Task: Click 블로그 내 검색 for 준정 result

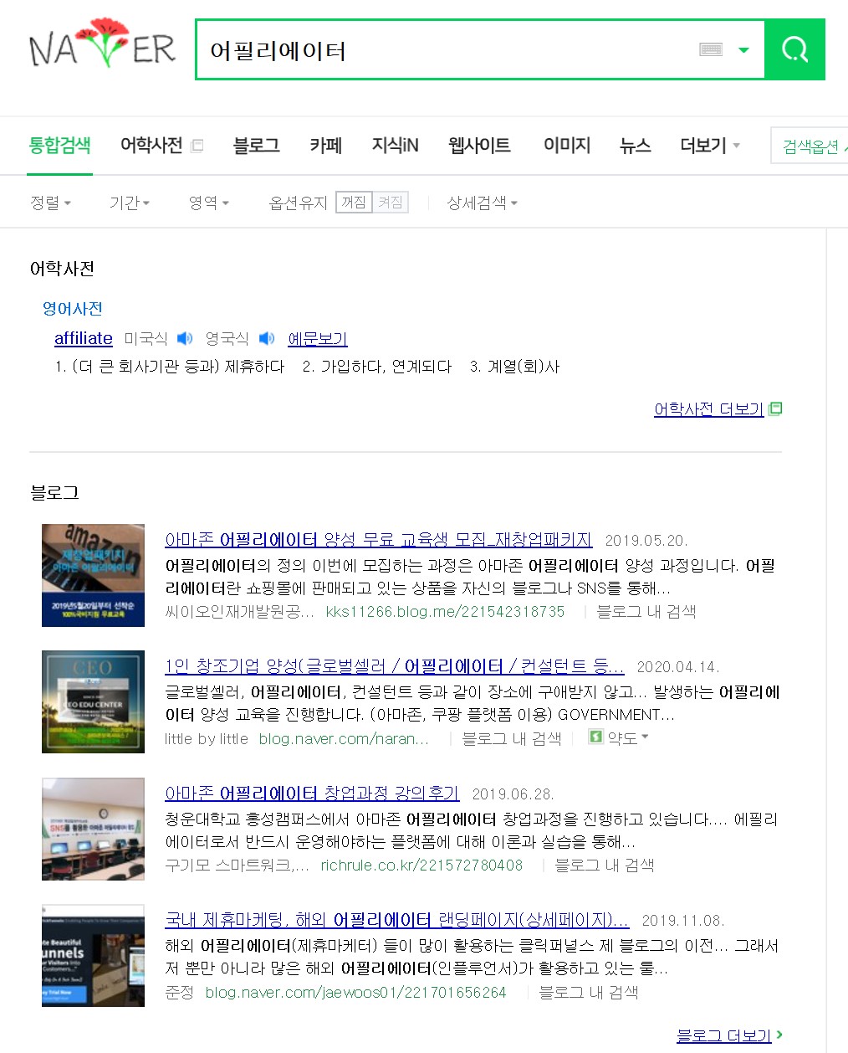Action: (x=589, y=992)
